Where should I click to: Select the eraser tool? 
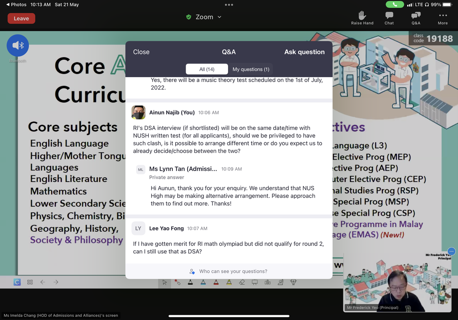242,282
